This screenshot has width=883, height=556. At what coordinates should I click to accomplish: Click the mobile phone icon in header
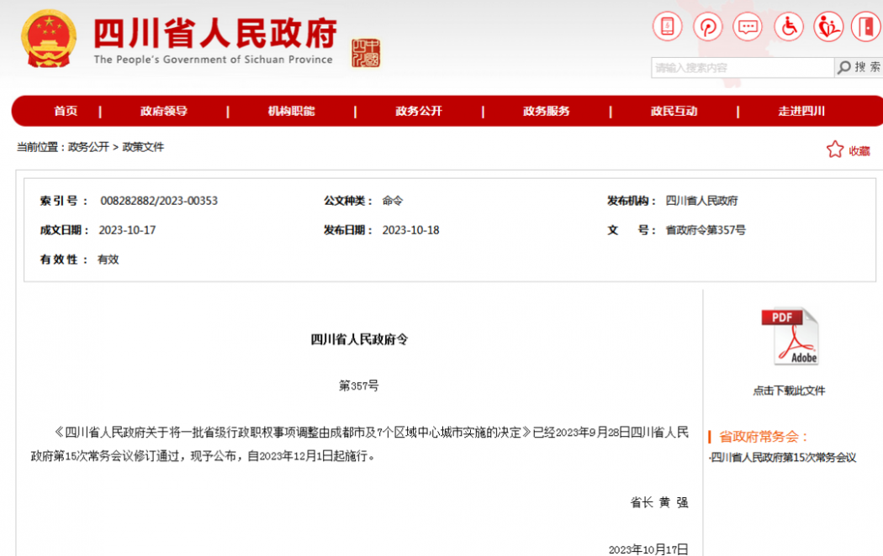tap(668, 27)
